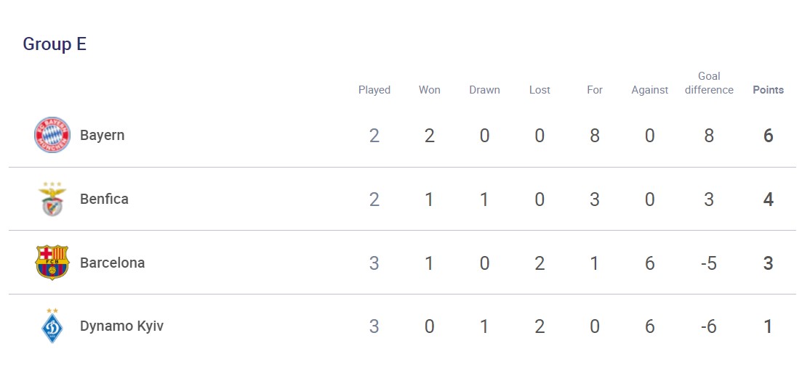Click the Barcelona club crest icon
Screen dimensions: 810x383
pos(52,263)
